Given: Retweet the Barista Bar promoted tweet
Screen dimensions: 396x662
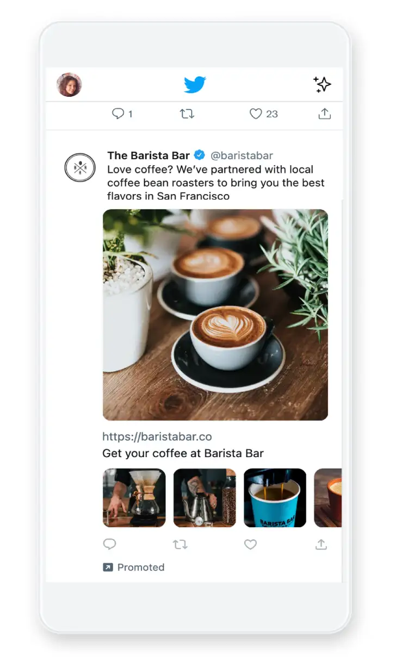Looking at the screenshot, I should coord(180,544).
